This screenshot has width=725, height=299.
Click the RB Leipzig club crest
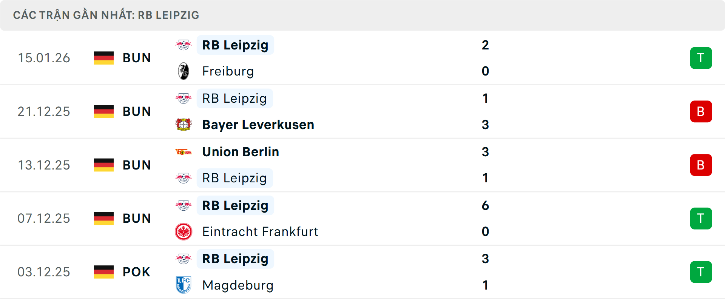[x=184, y=45]
